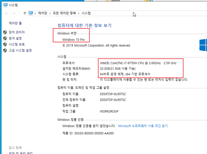Click the RAM value 32.0GB
This screenshot has height=154, width=207.
click(118, 68)
